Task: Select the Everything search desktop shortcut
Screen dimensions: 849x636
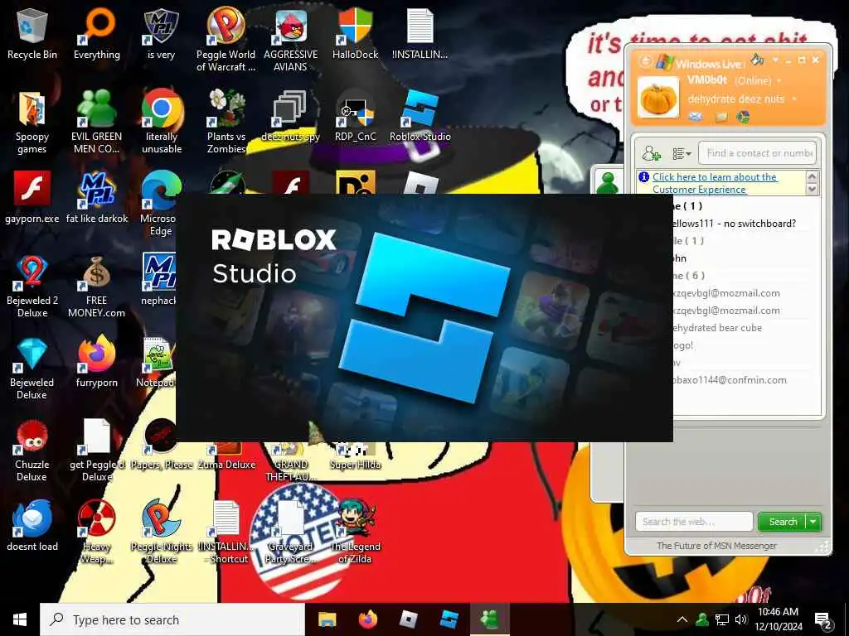Action: click(96, 35)
